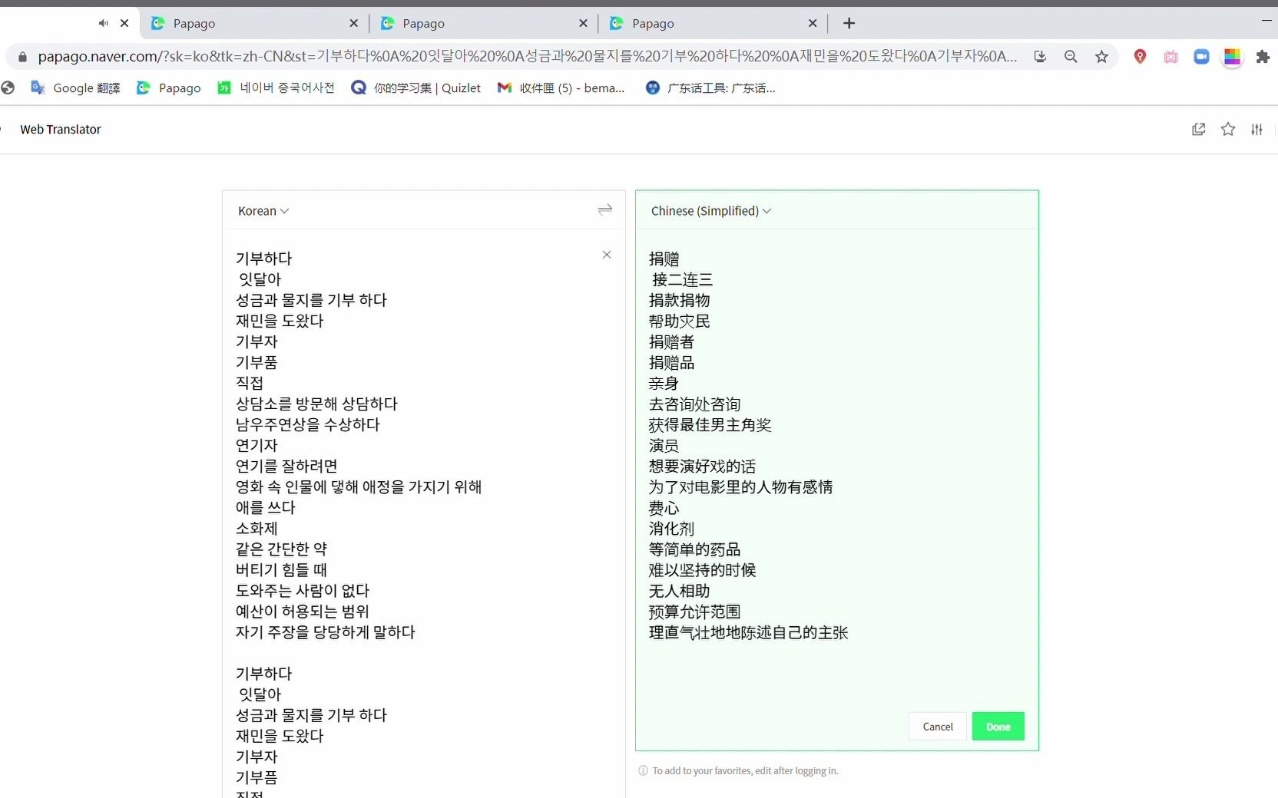
Task: Click the translated line 获得最佳男主角奖
Action: click(710, 424)
